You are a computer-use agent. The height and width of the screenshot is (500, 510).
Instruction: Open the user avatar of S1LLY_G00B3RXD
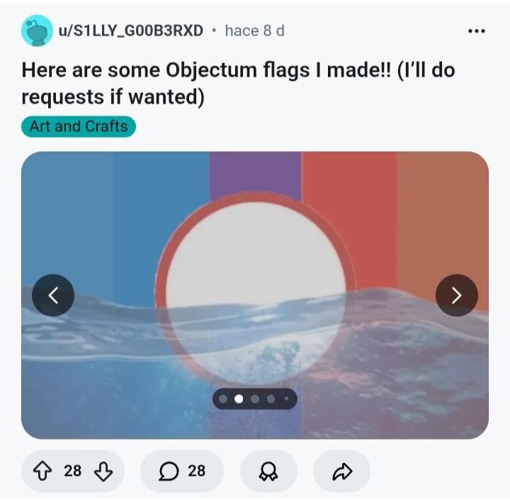37,30
